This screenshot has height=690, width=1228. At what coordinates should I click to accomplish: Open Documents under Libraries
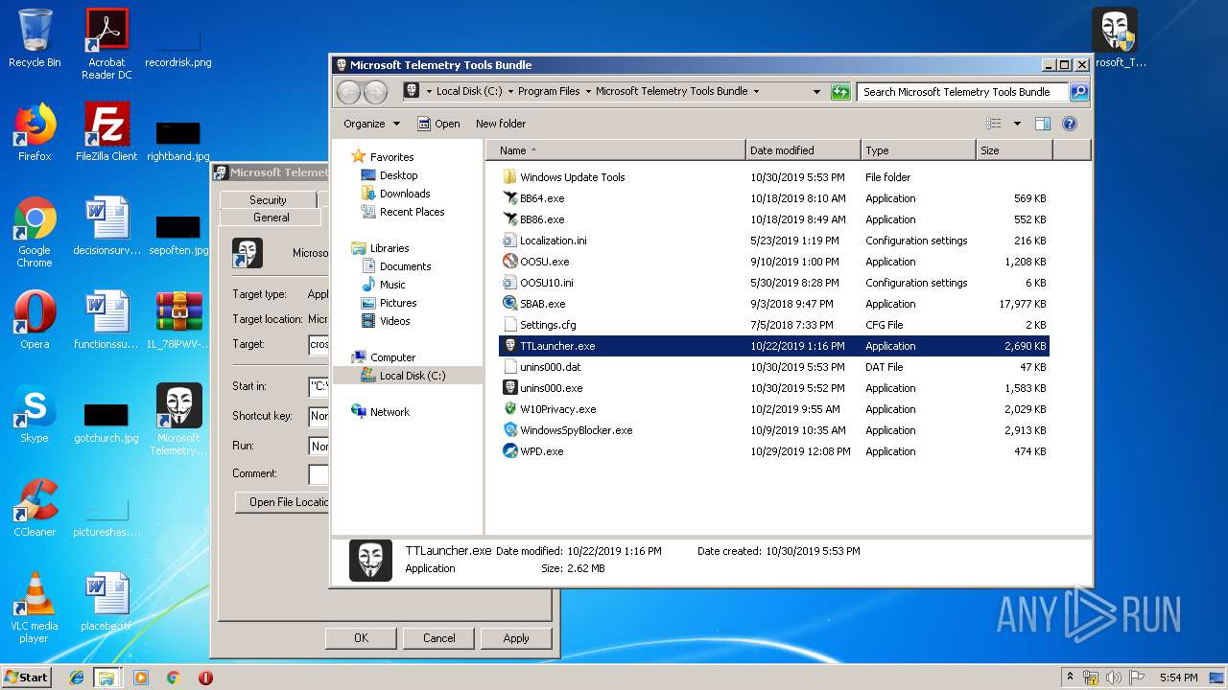[405, 266]
